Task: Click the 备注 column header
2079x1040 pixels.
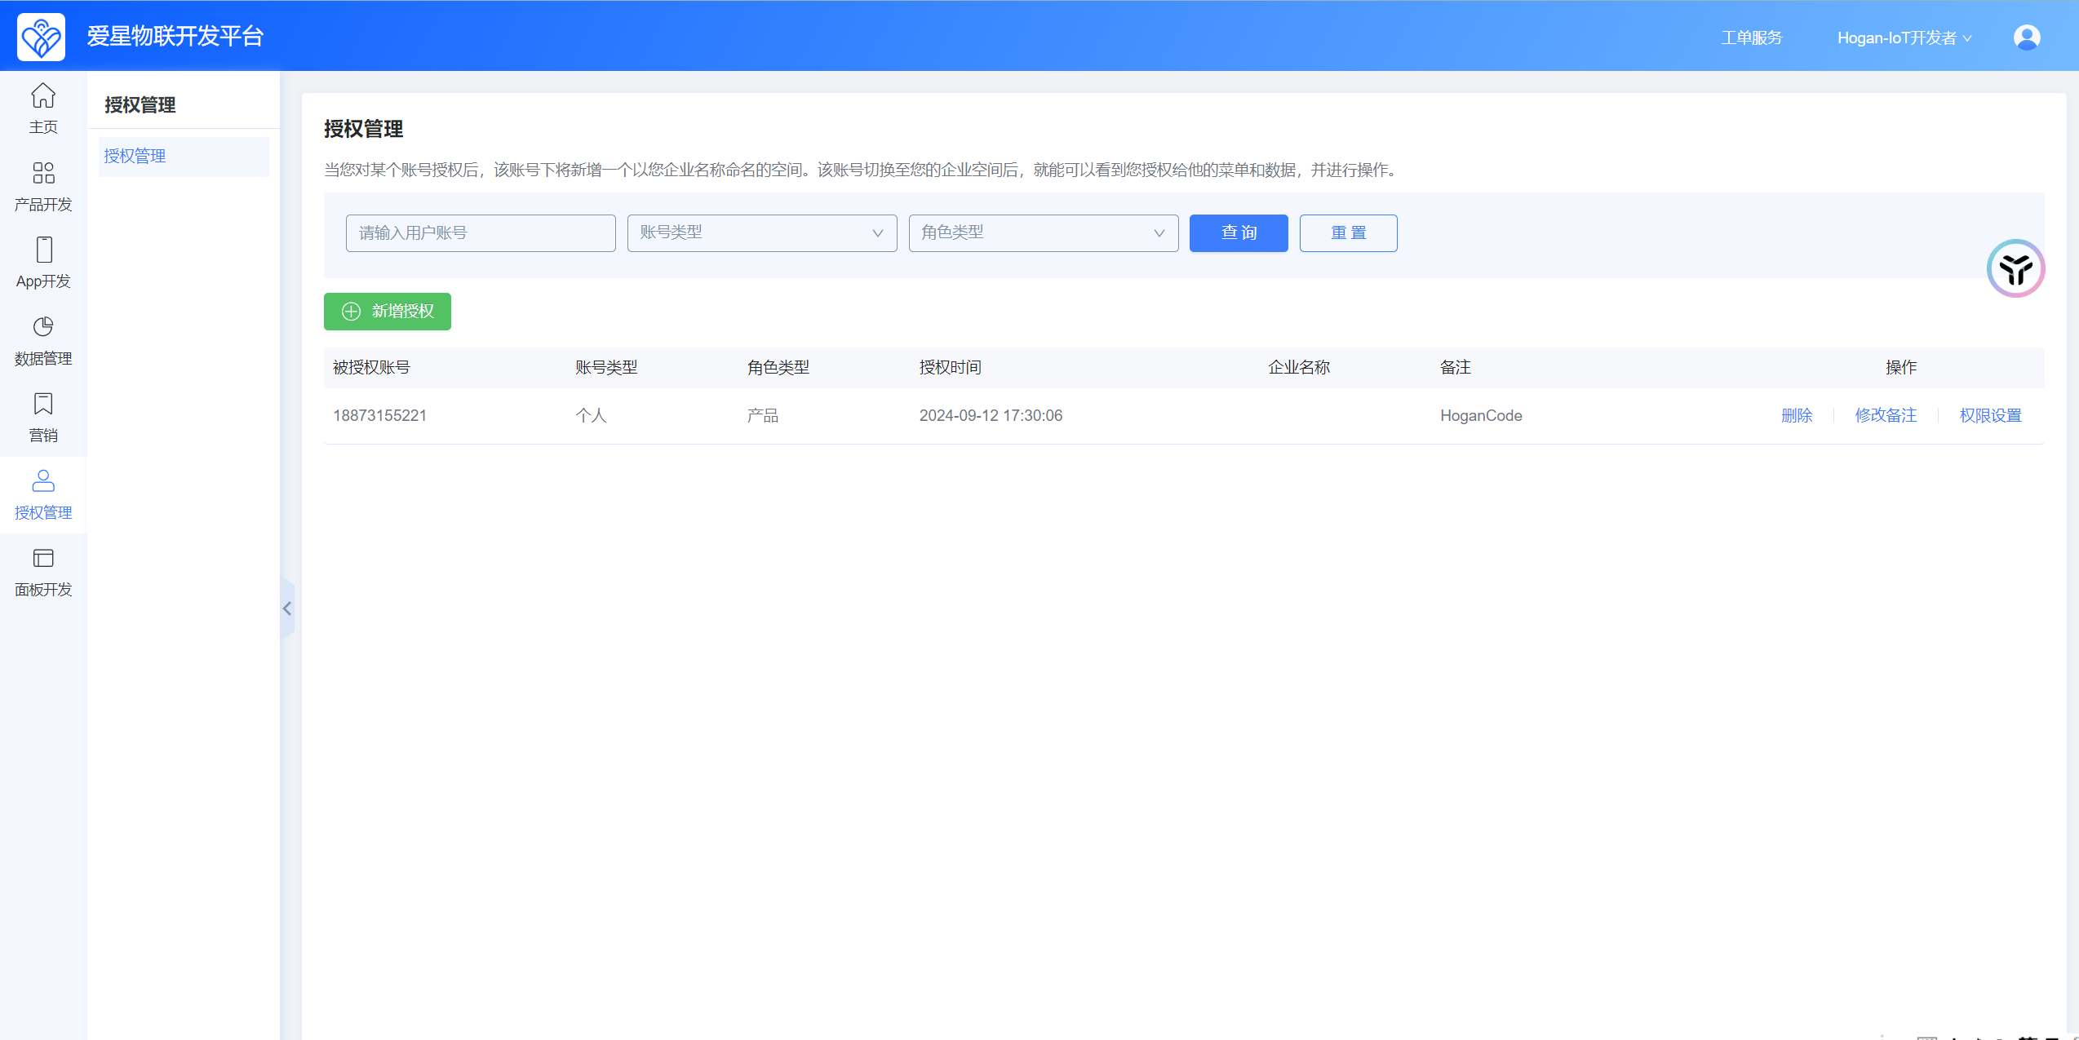Action: [1456, 367]
